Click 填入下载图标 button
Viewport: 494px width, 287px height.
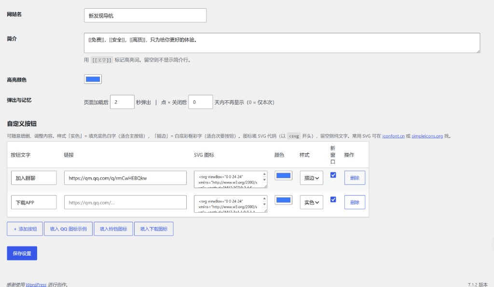[154, 229]
